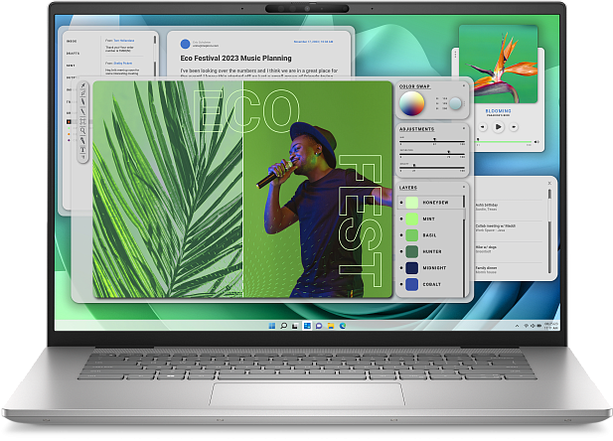Toggle visibility dot of Honeydew layer
Viewport: 613px width, 441px height.
coord(401,203)
